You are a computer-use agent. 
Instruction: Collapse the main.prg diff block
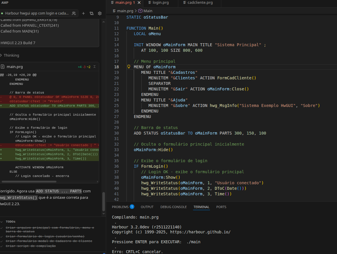coord(94,67)
